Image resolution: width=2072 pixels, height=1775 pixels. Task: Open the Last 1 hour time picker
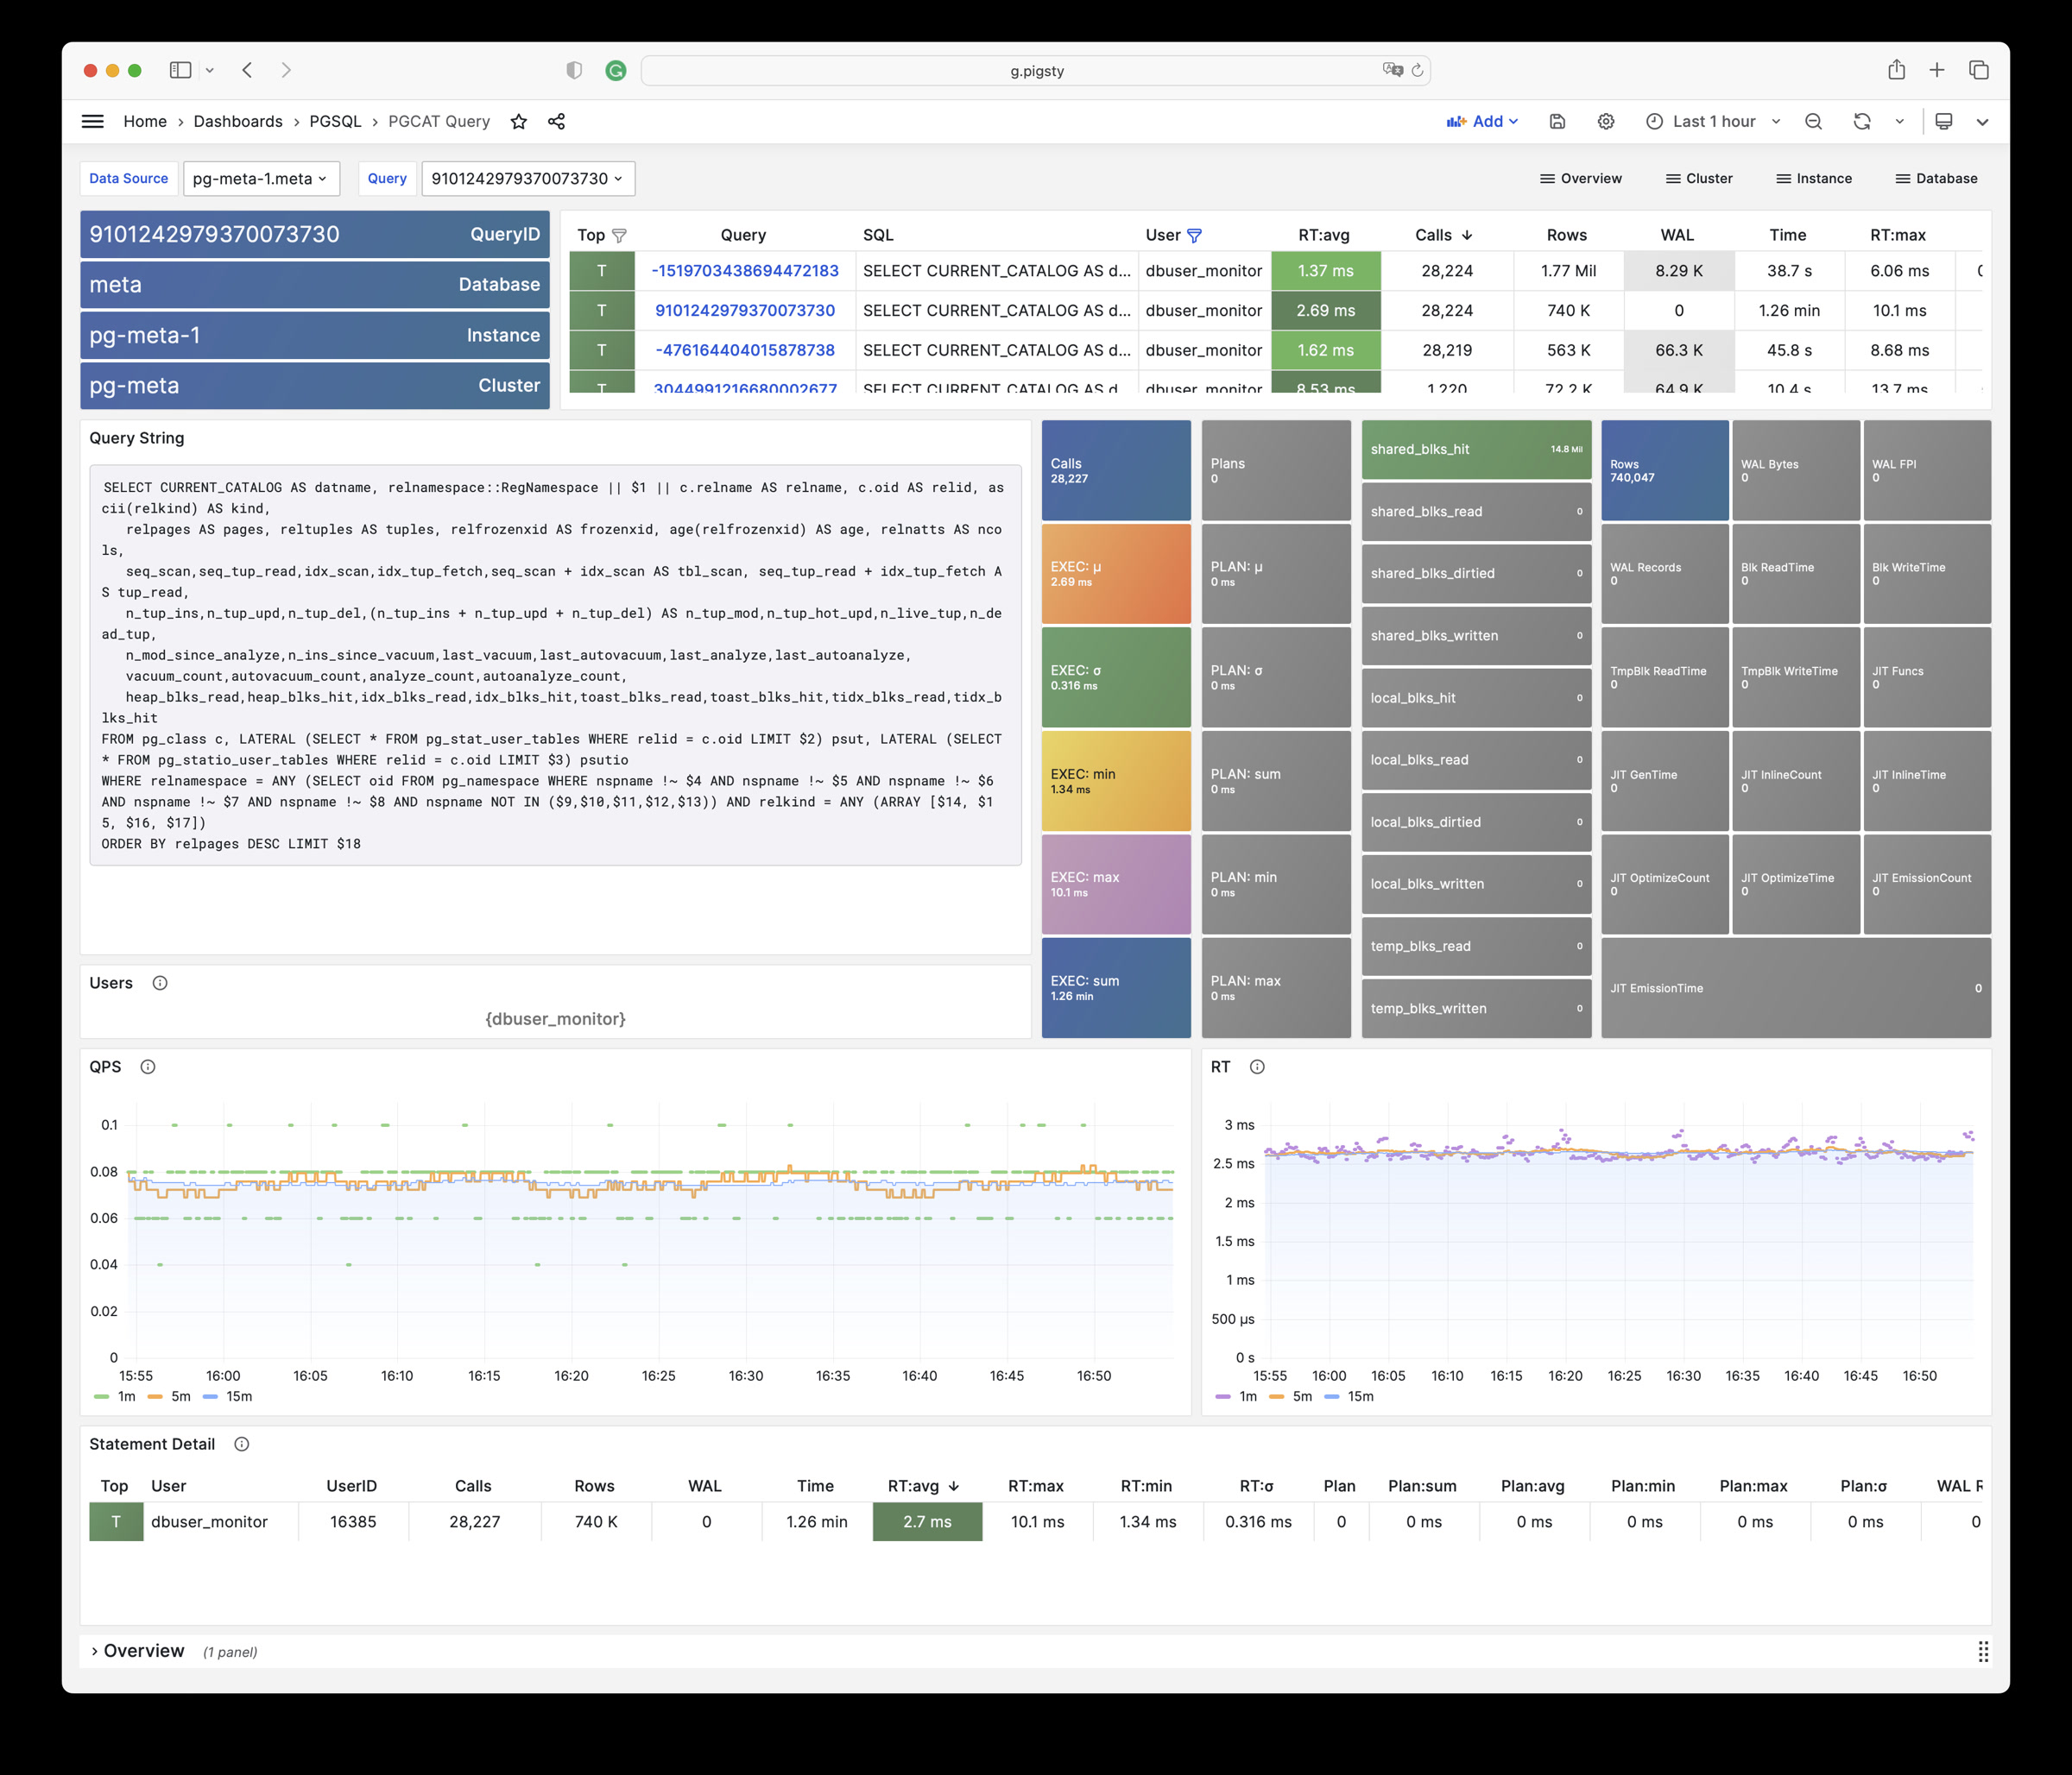click(x=1713, y=122)
